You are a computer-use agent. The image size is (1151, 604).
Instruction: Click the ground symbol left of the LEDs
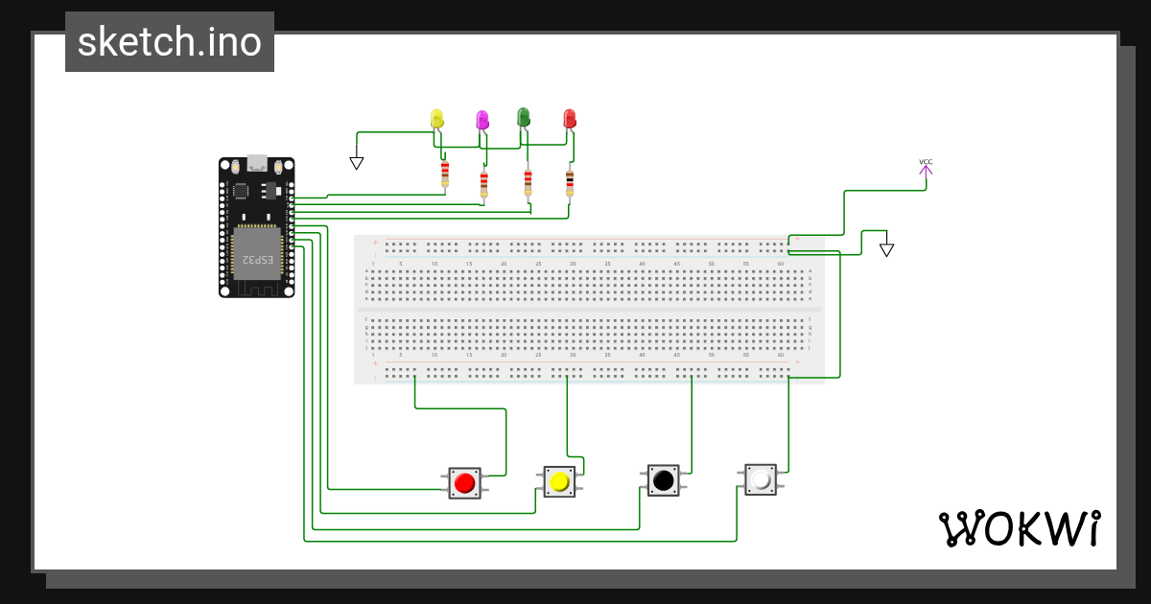coord(356,163)
